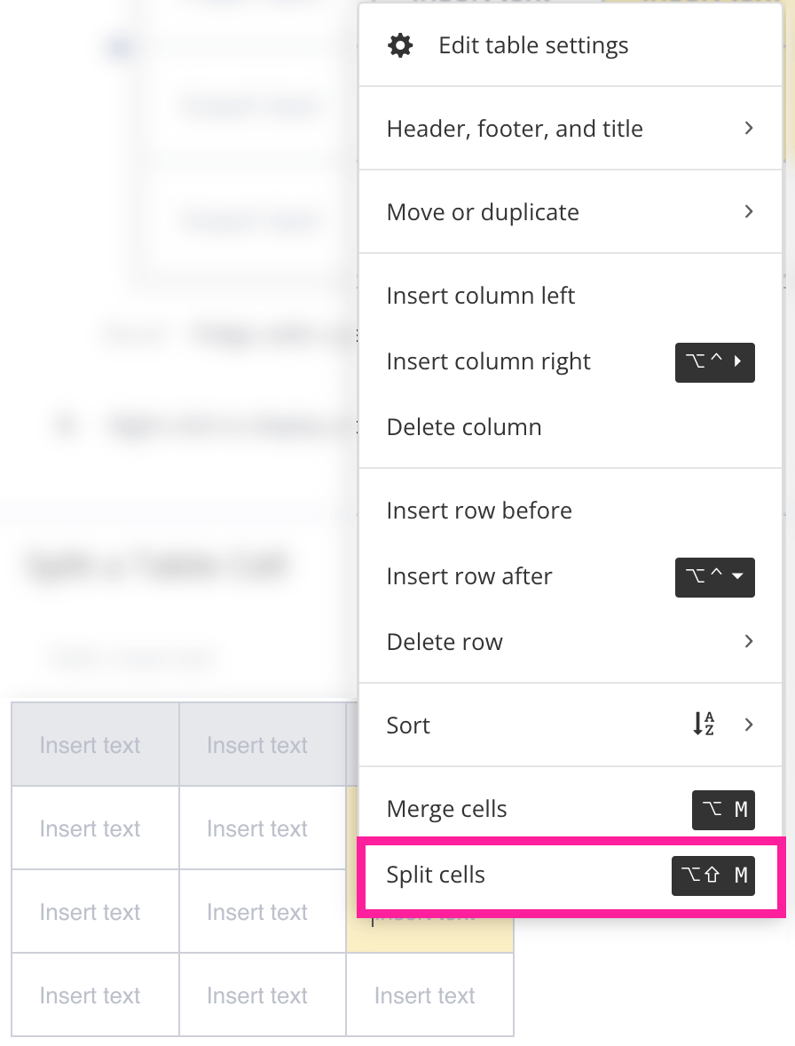Viewport: 795px width, 1046px height.
Task: Click the Option-Shift-M badge beside Split cells
Action: coord(713,876)
